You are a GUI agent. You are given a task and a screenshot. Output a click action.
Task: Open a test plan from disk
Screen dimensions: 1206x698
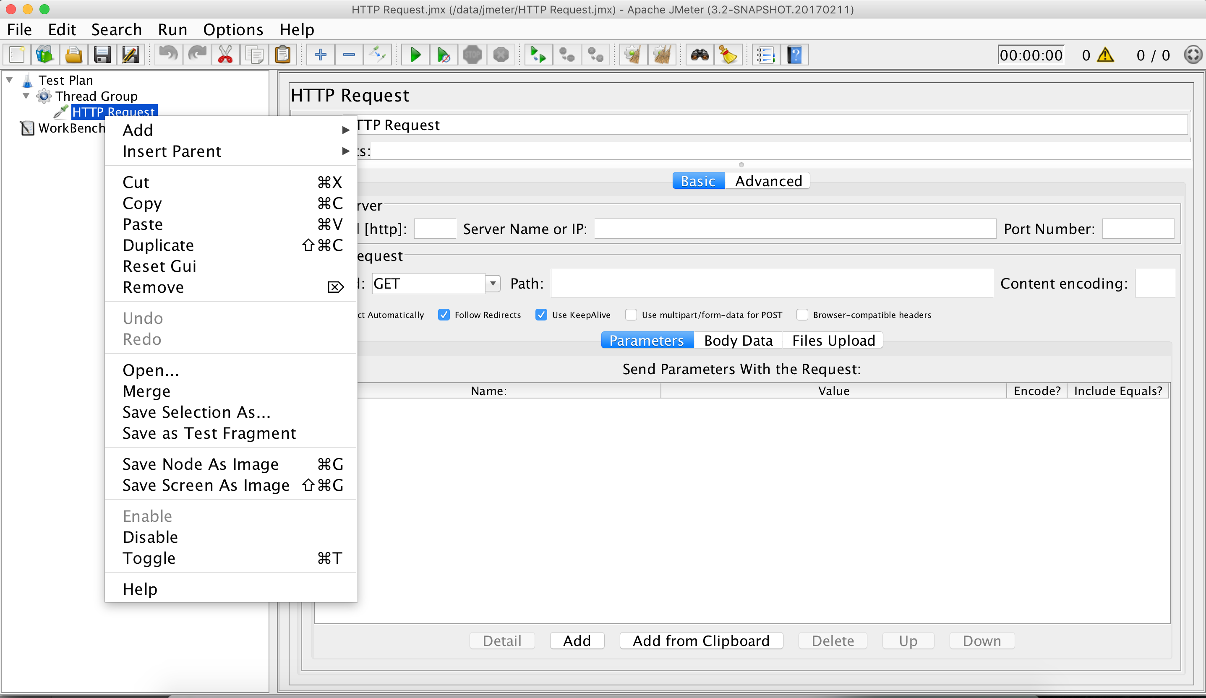coord(74,54)
